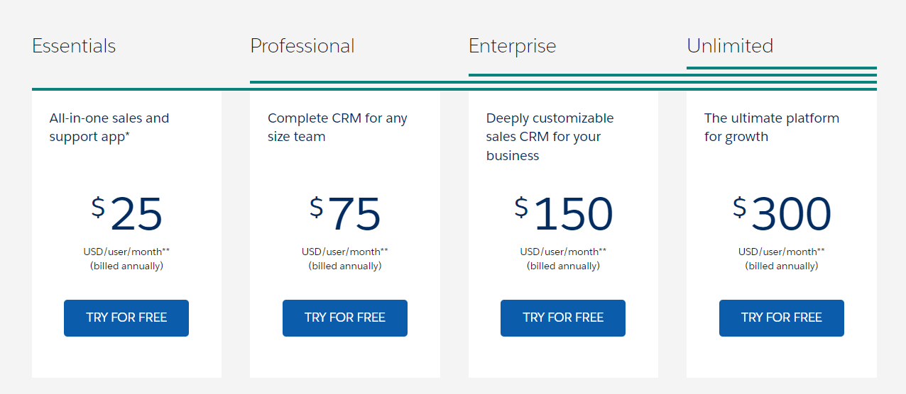Click 'All-in-one sales and support app' description
Viewport: 906px width, 394px height.
pos(109,128)
